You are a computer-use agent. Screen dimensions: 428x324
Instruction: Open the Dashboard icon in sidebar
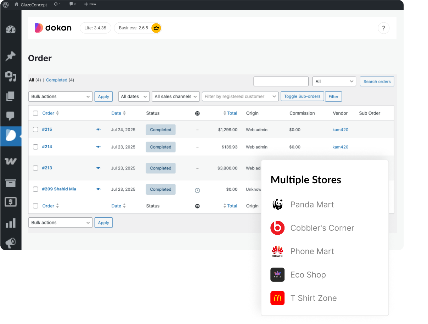click(11, 29)
